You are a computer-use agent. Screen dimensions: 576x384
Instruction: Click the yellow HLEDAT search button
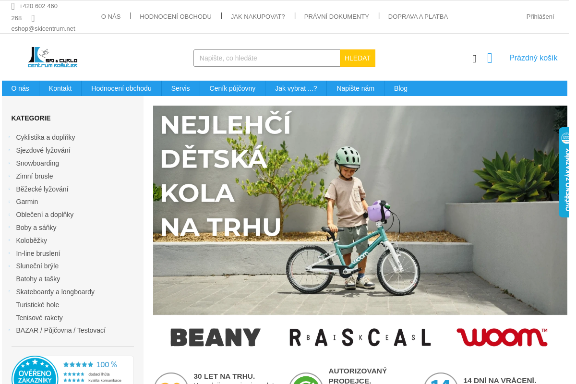(x=358, y=58)
